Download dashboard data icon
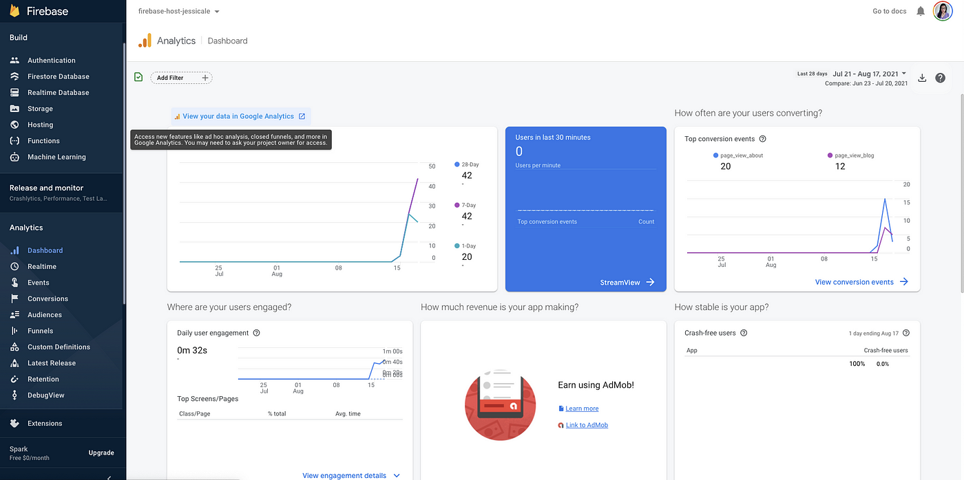This screenshot has height=480, width=964. (923, 78)
